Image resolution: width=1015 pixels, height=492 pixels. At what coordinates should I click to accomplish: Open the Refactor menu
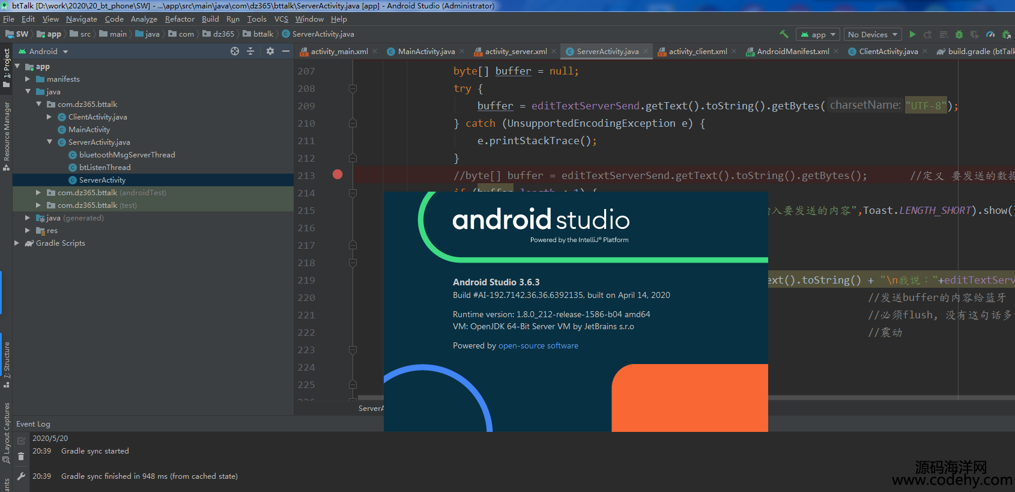[x=180, y=19]
